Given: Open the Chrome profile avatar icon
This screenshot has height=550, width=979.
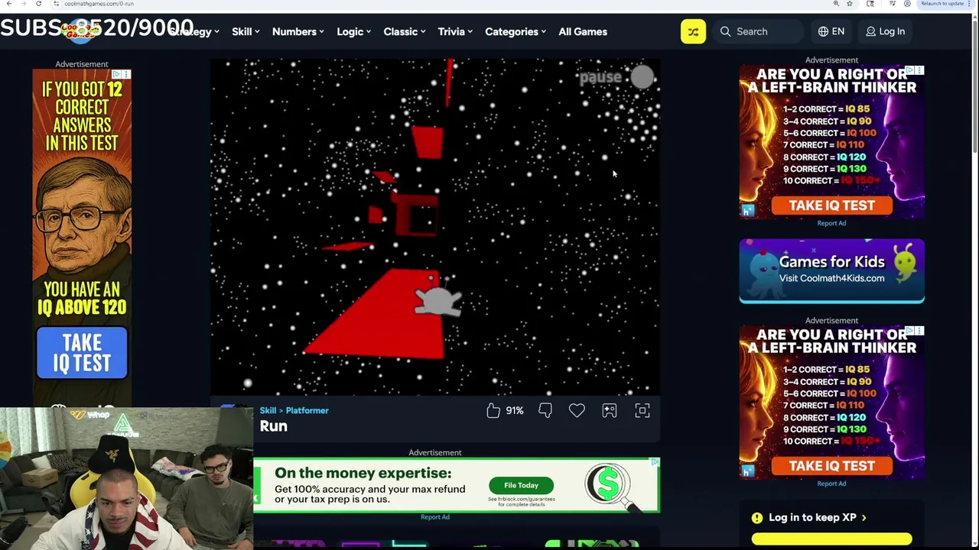Looking at the screenshot, I should coord(907,4).
